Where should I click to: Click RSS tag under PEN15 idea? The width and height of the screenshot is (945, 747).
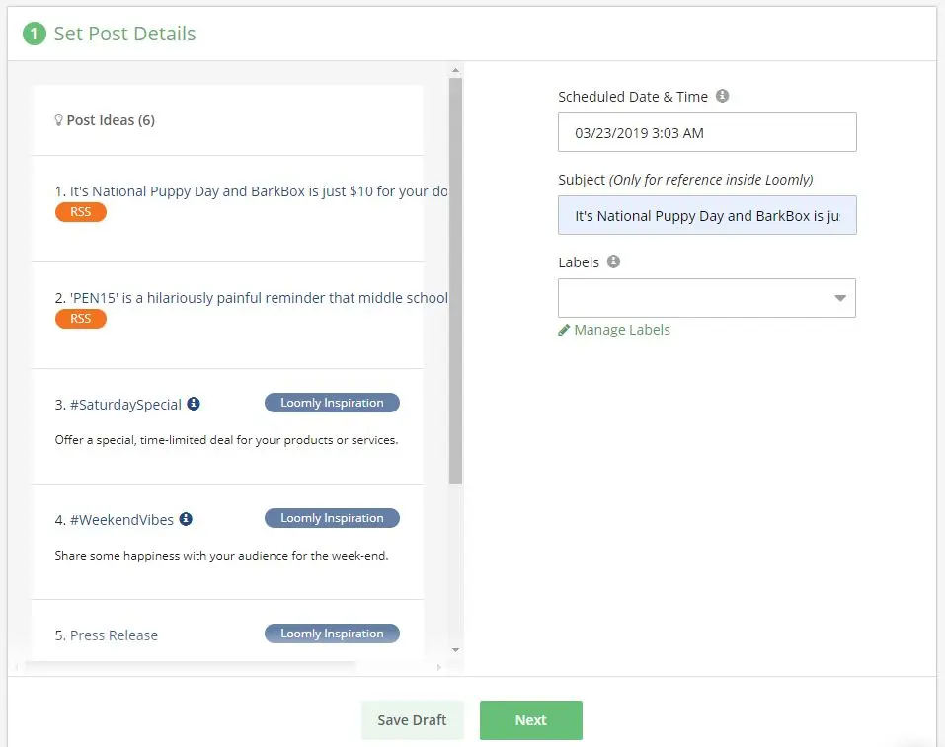click(x=80, y=319)
